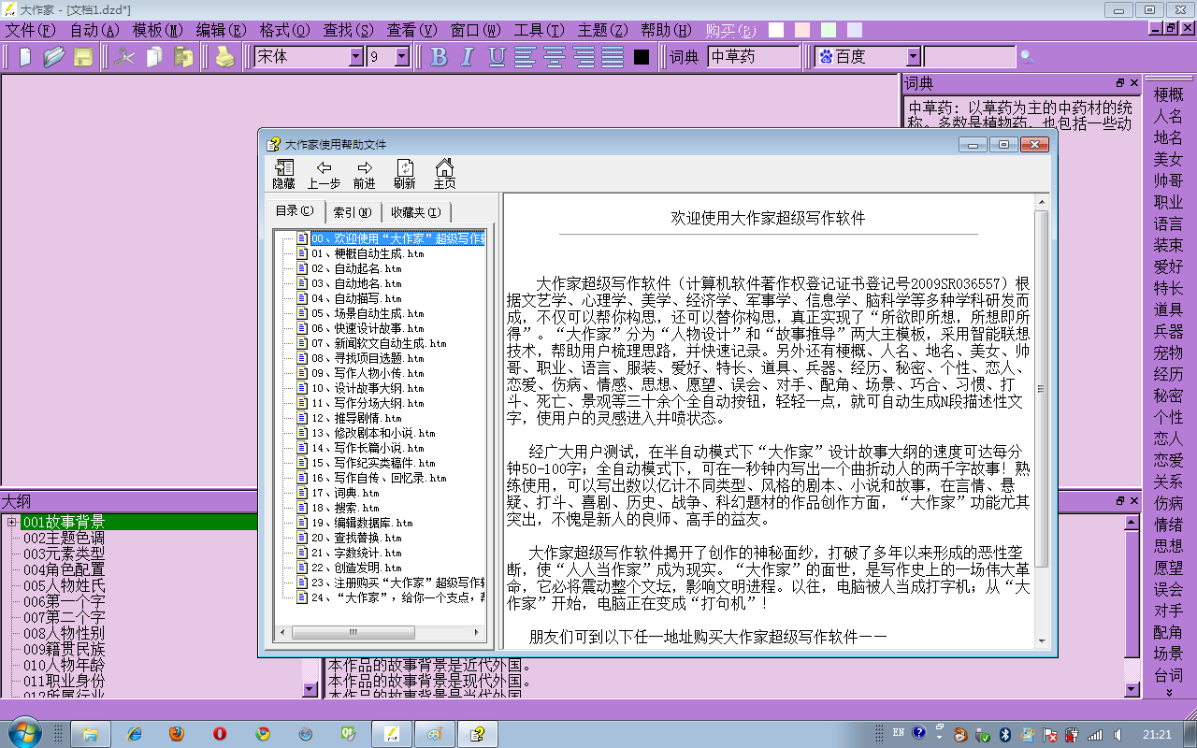
Task: Click the Home (主页) icon in help window
Action: (x=444, y=175)
